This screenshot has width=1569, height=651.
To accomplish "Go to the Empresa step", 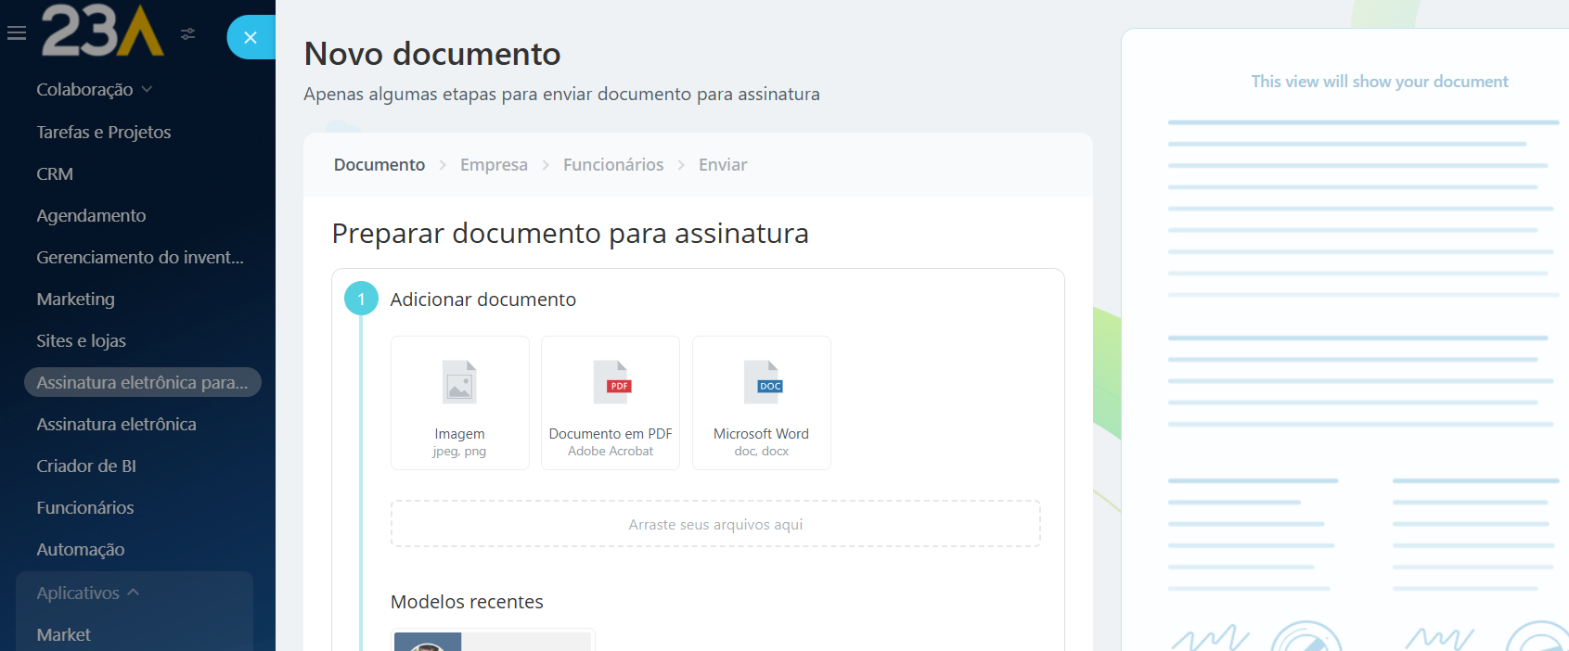I will point(494,165).
